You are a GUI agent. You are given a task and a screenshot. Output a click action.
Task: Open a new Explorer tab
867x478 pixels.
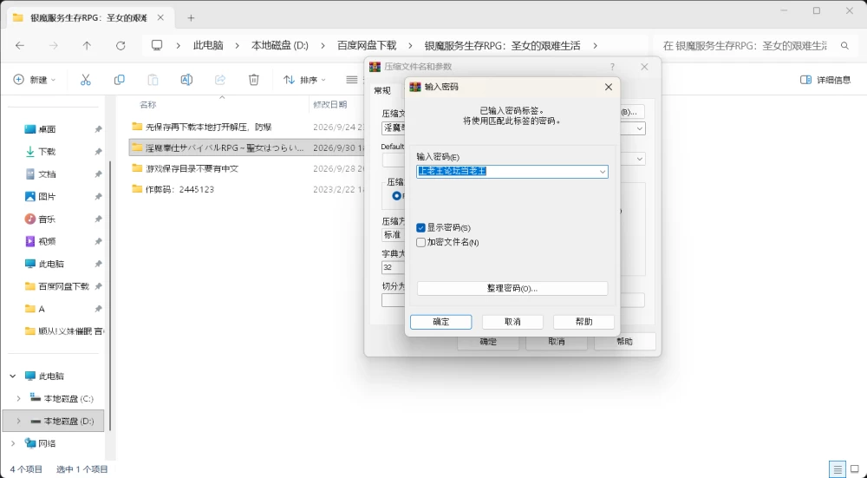191,17
